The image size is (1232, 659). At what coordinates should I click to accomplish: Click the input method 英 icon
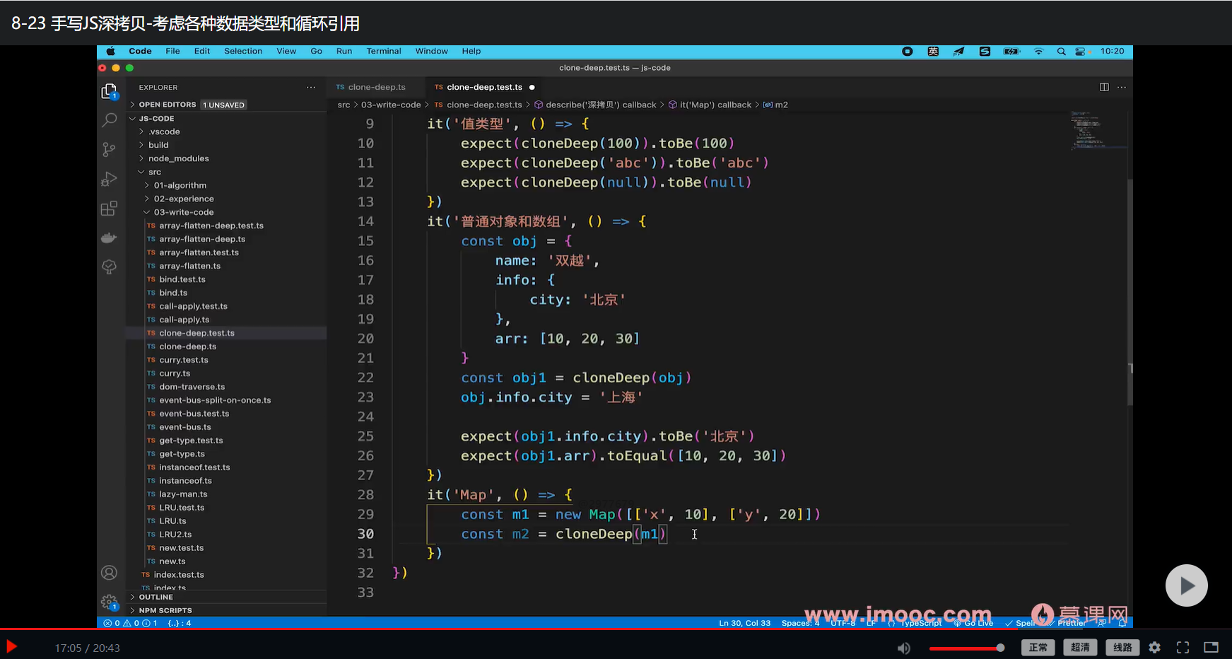[x=933, y=51]
